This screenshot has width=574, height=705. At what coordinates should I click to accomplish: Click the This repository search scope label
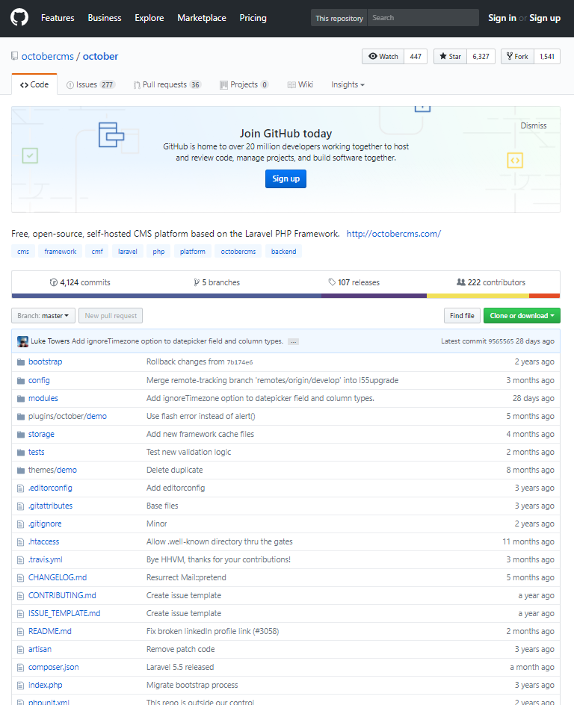tap(339, 18)
